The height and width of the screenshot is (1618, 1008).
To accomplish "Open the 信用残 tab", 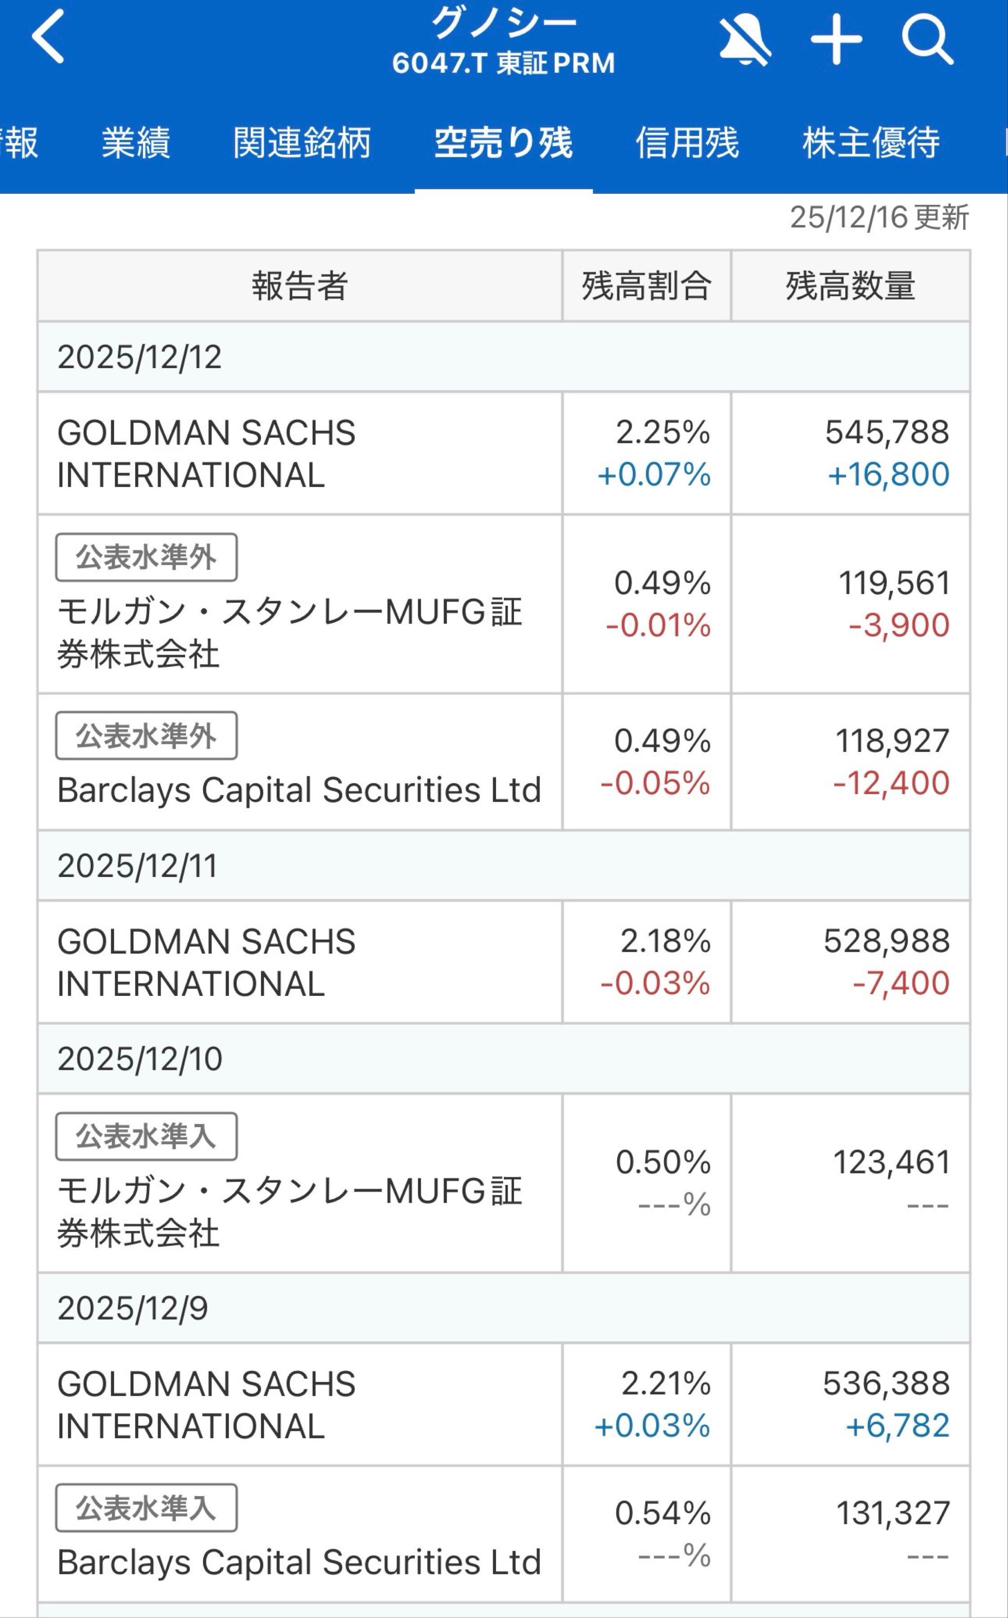I will [x=687, y=143].
